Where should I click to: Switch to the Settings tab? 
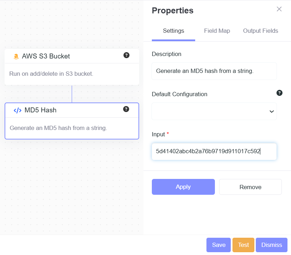point(173,31)
